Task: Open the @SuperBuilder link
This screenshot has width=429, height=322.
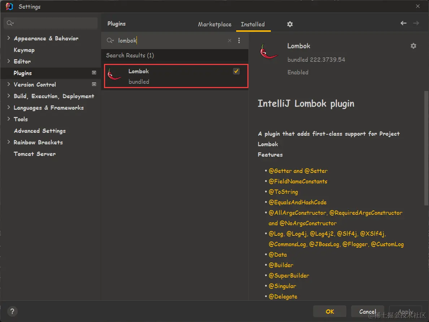Action: [289, 275]
